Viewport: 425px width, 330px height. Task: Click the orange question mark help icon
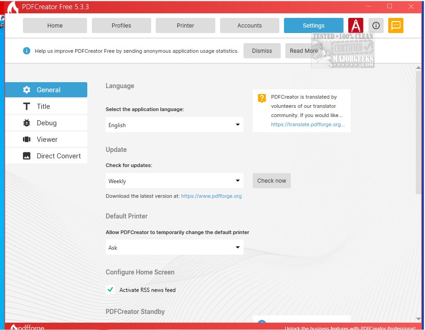(x=262, y=98)
